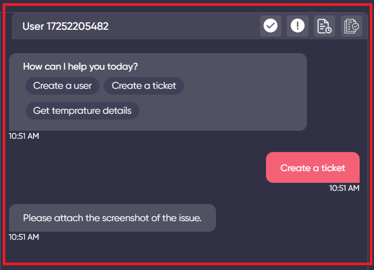
Task: Choose the 'Create a user' quick reply
Action: coord(62,86)
